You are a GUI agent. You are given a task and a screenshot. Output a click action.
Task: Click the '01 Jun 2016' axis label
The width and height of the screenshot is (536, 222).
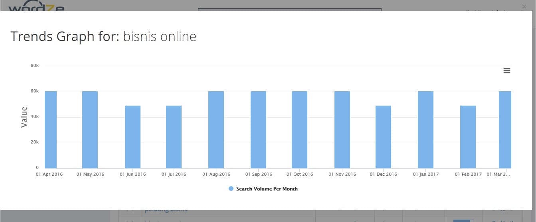[x=133, y=174]
